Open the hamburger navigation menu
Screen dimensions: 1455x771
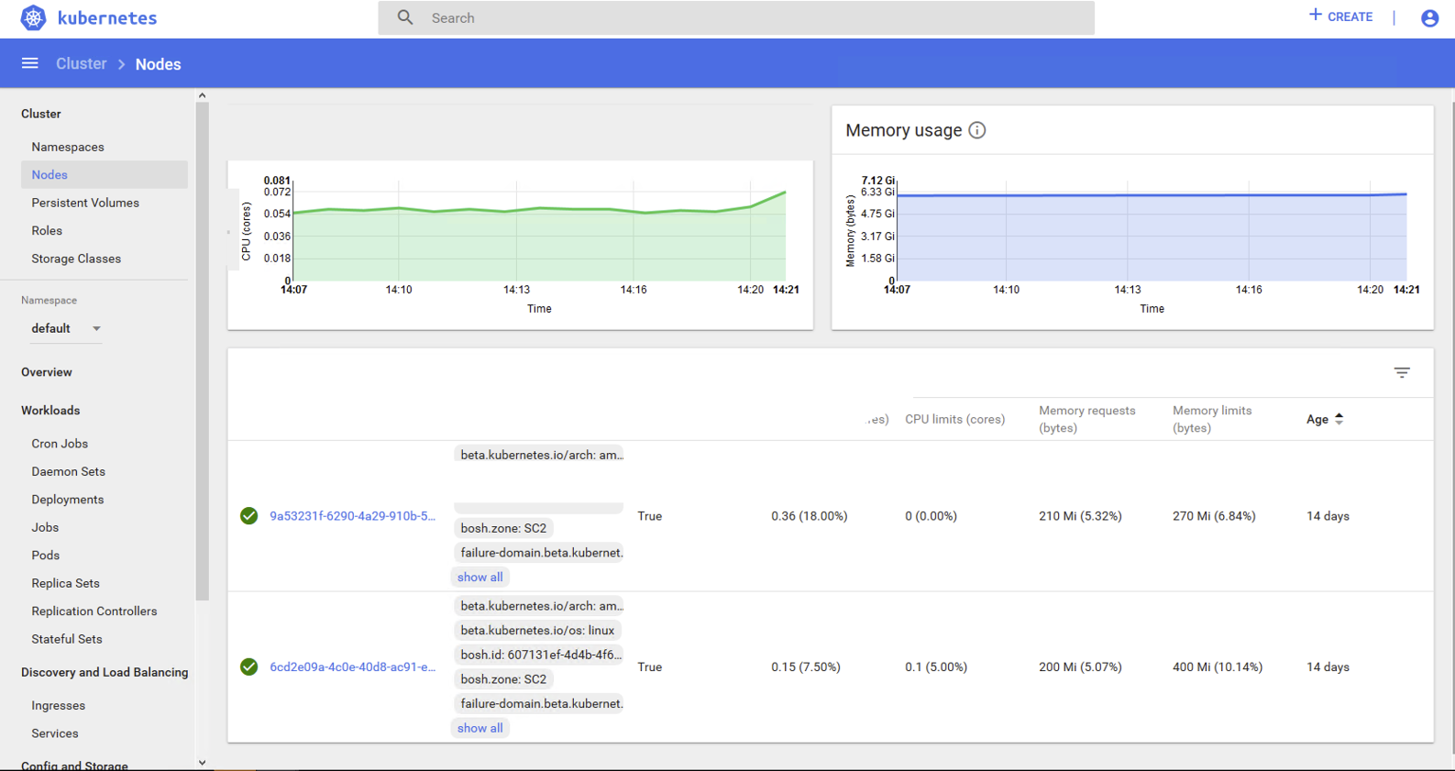pos(30,63)
